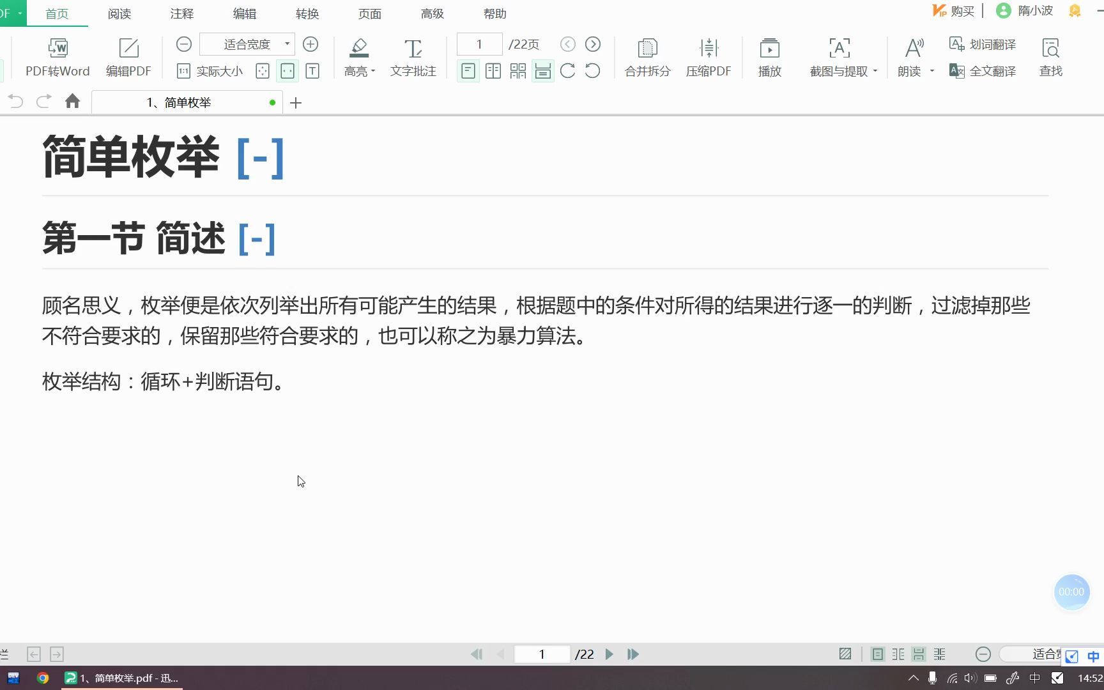The image size is (1104, 690).
Task: Expand the 截图与提取 dropdown arrow
Action: [875, 72]
